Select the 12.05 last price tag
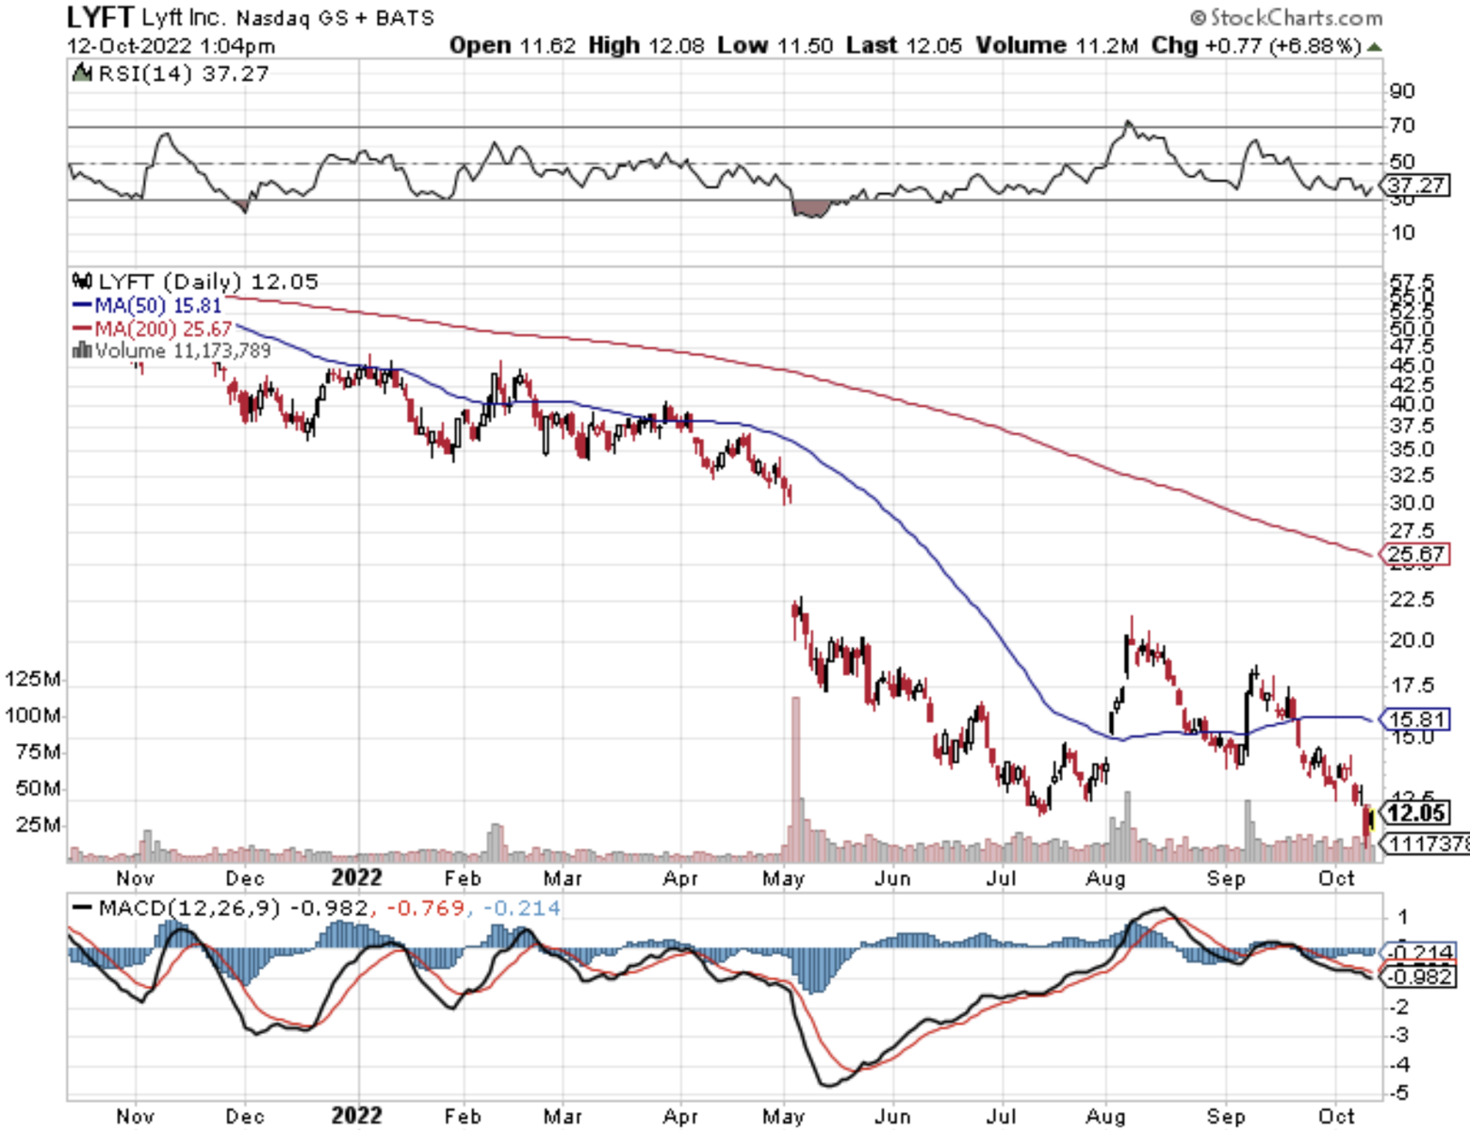The height and width of the screenshot is (1130, 1470). point(1416,813)
